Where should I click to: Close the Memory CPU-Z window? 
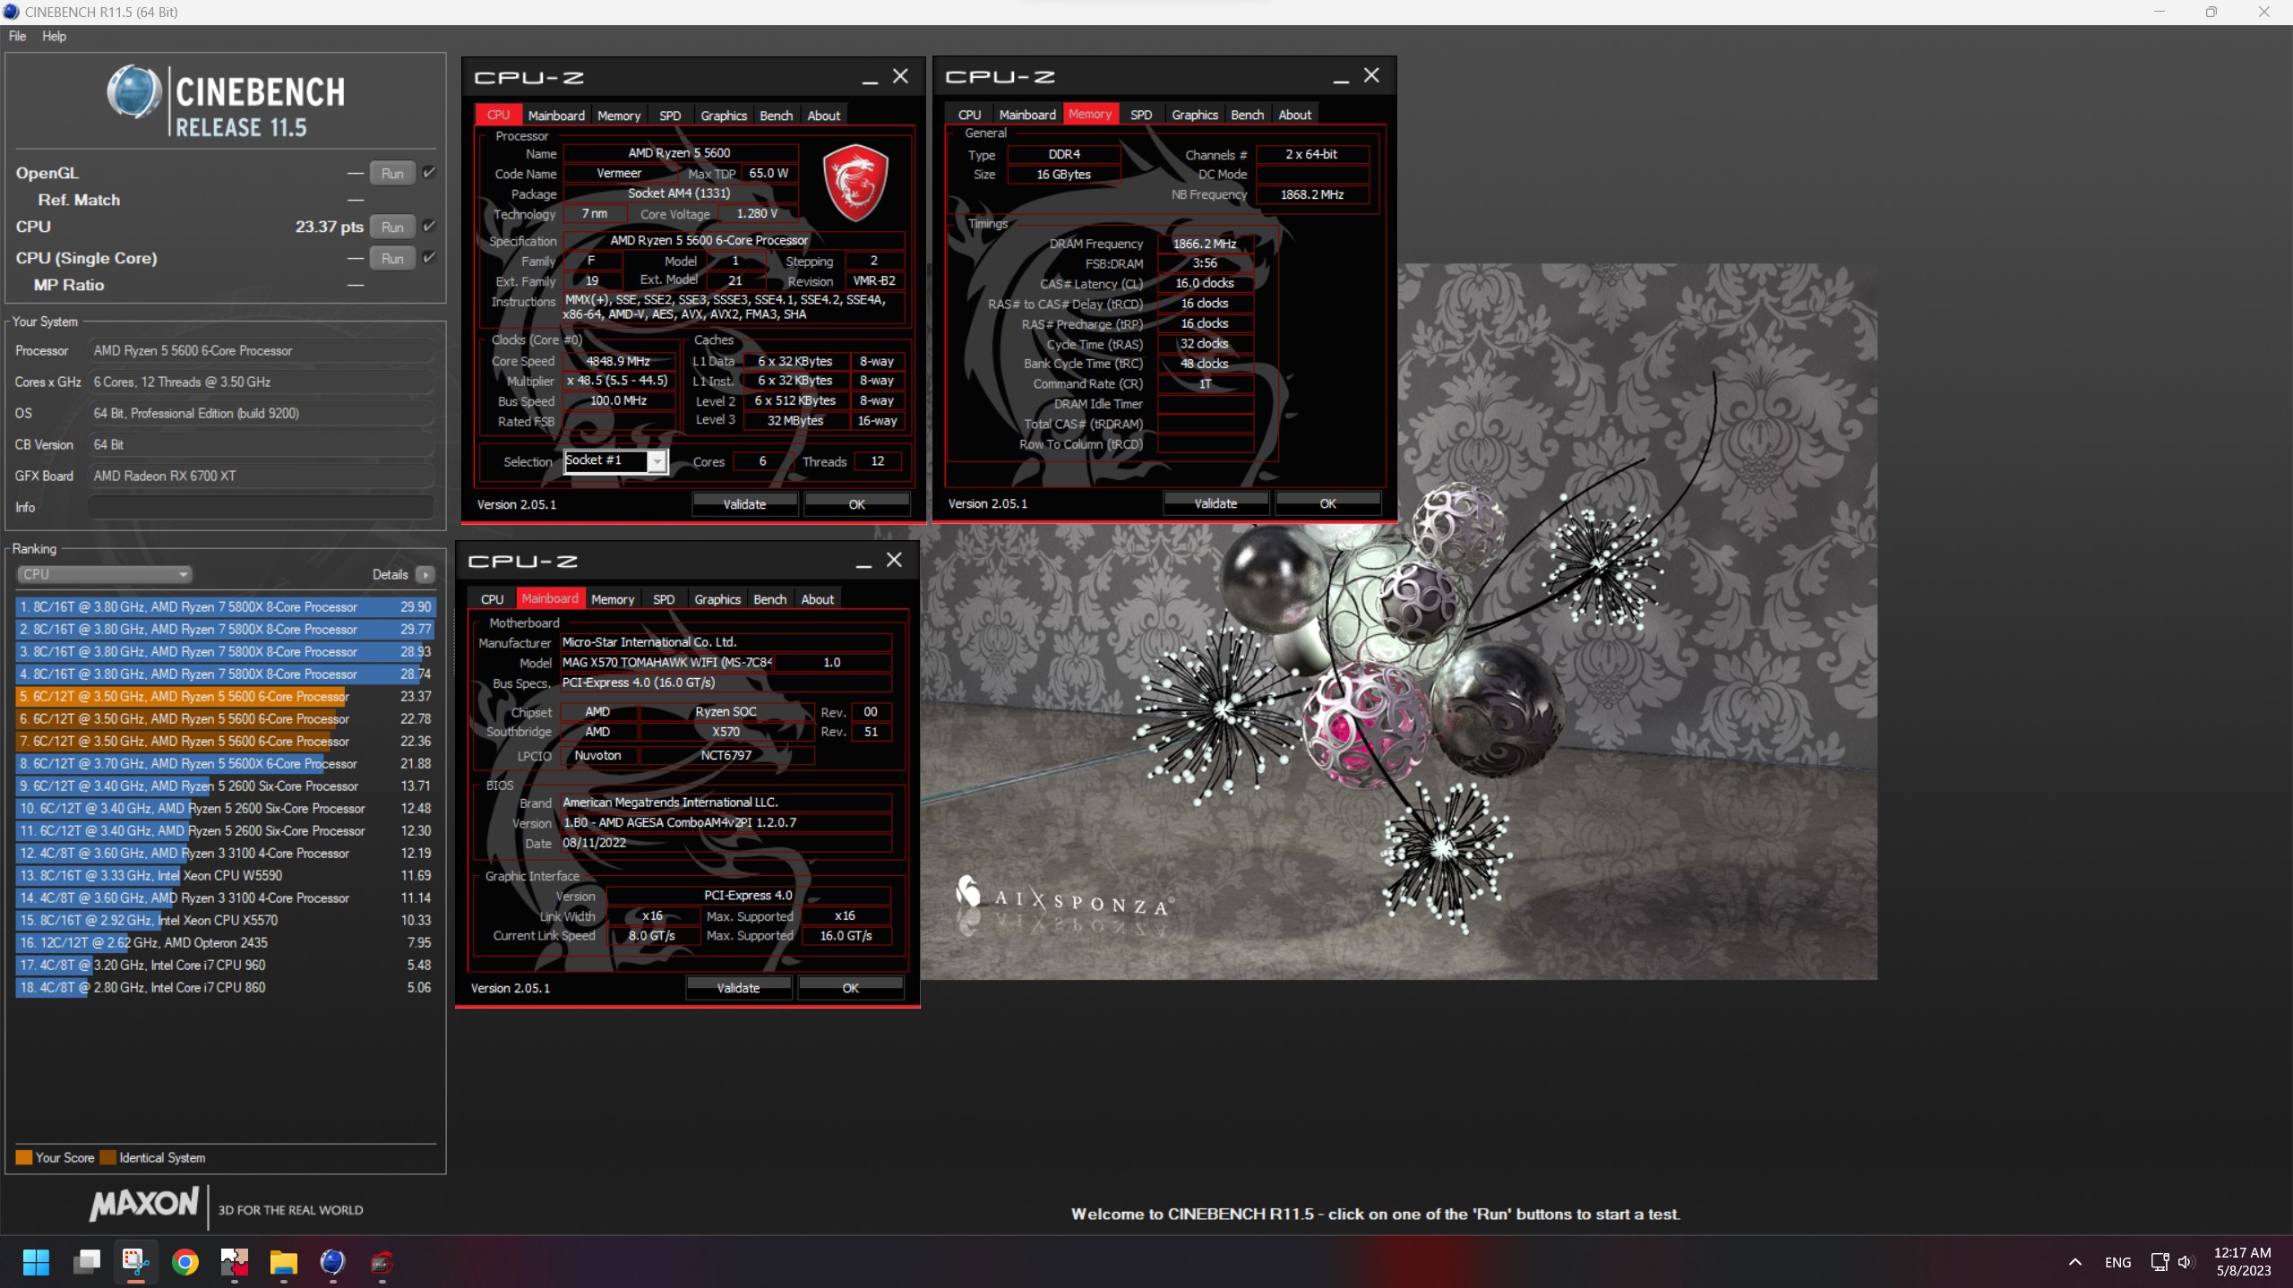coord(1372,75)
